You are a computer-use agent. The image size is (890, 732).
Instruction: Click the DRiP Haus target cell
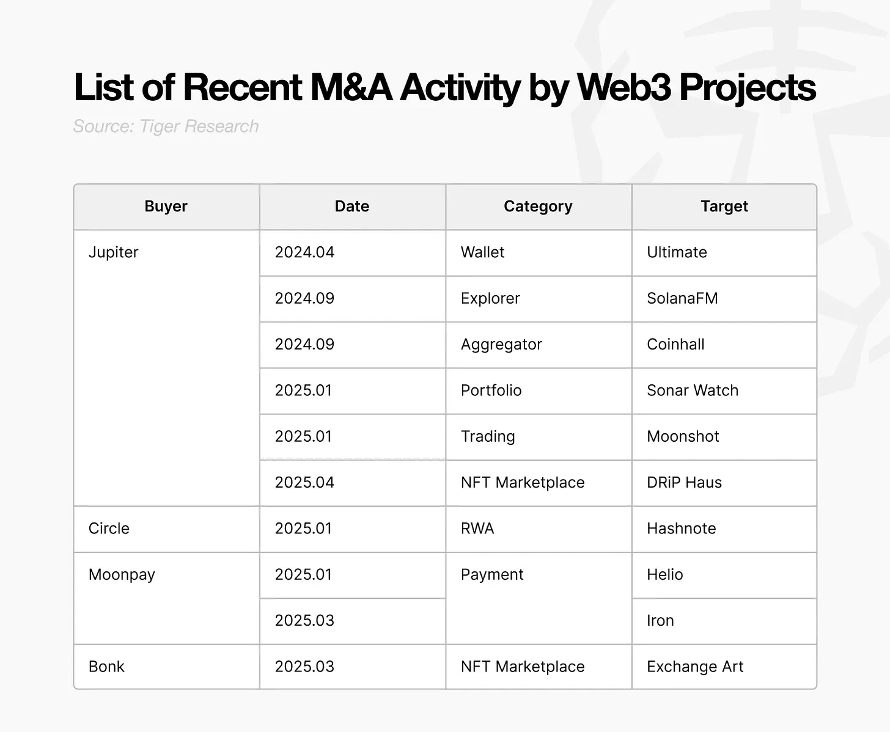click(x=684, y=483)
